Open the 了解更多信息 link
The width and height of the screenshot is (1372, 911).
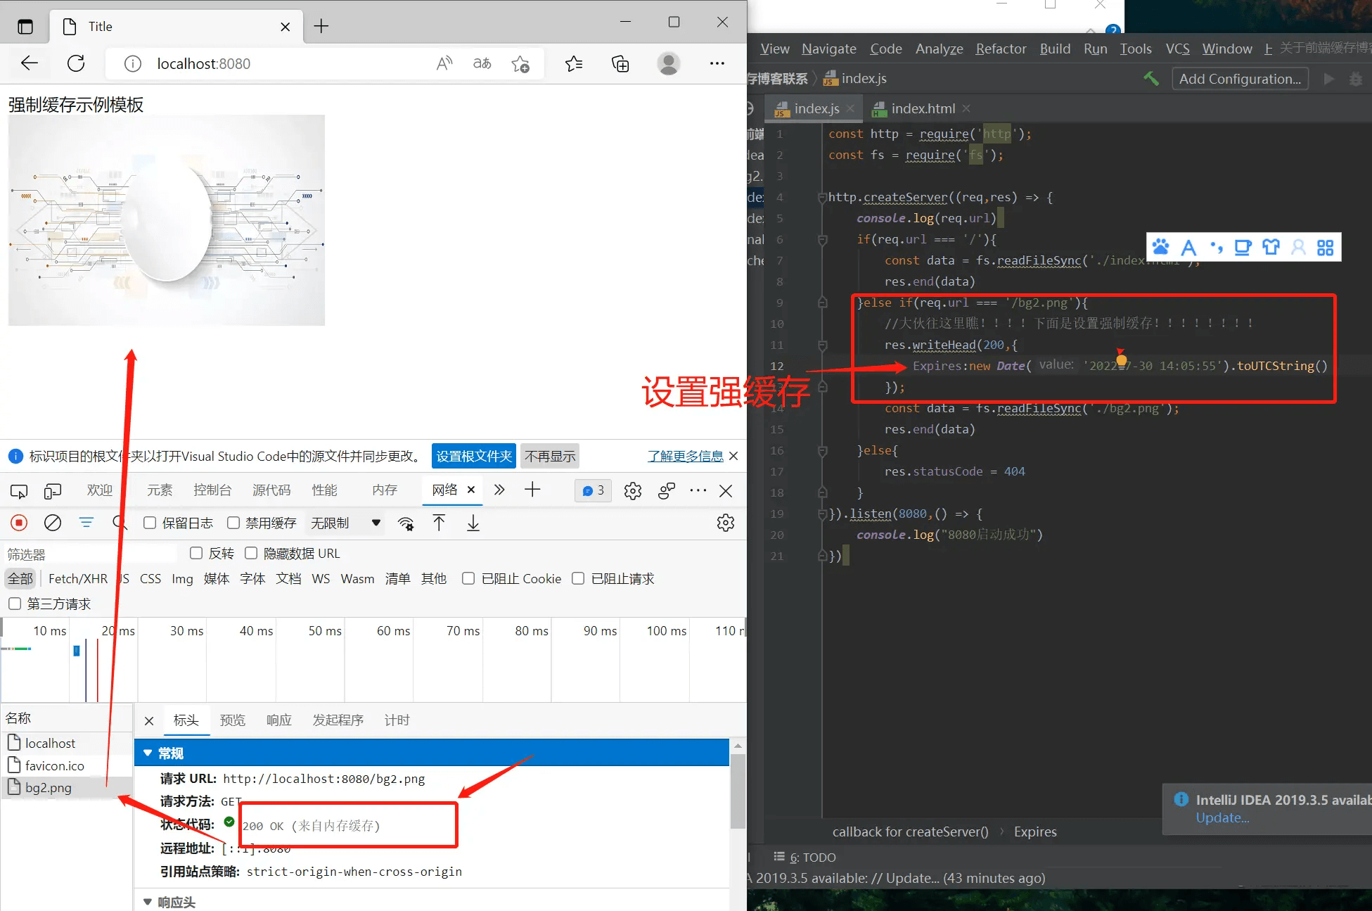click(x=685, y=457)
